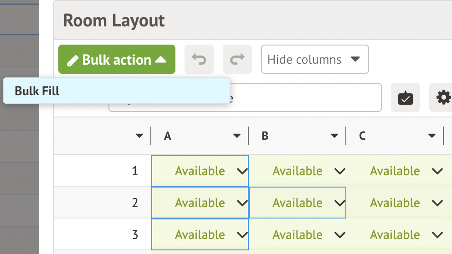Expand column B header dropdown arrow
Screen dimensions: 452x254
334,136
